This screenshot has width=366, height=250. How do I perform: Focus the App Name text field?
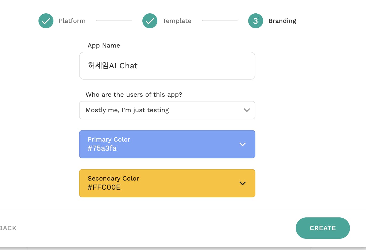167,66
